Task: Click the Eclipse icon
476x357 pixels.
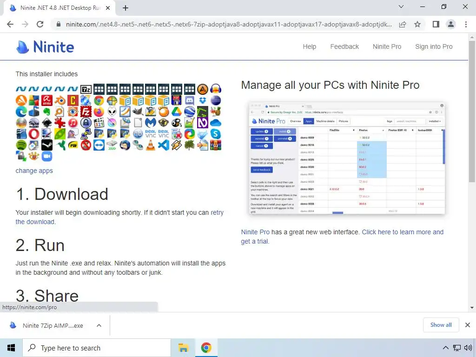Action: pos(216,100)
